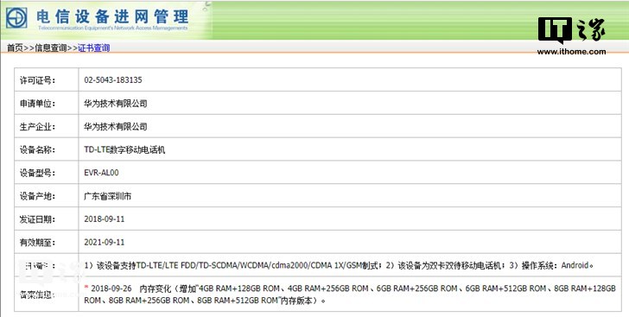
Task: Click the 设备型号 row label
Action: pos(38,173)
